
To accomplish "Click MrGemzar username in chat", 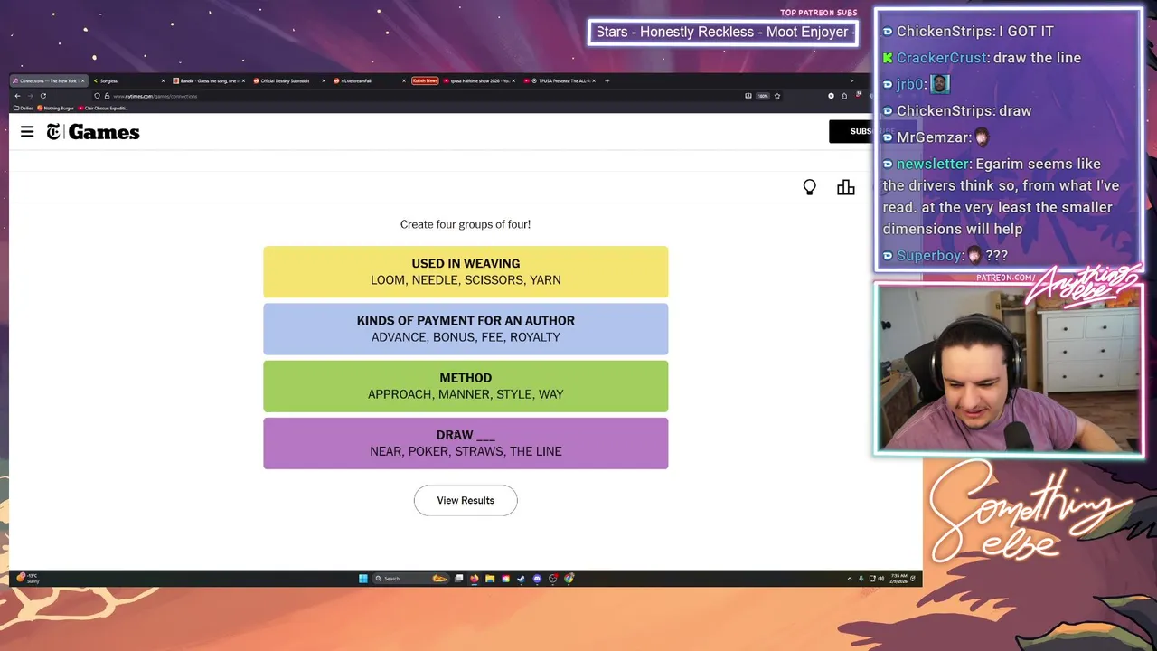I will coord(934,137).
